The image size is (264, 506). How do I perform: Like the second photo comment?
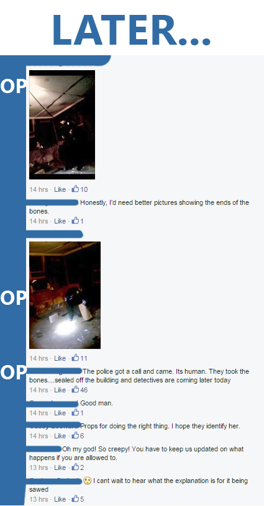click(x=60, y=358)
